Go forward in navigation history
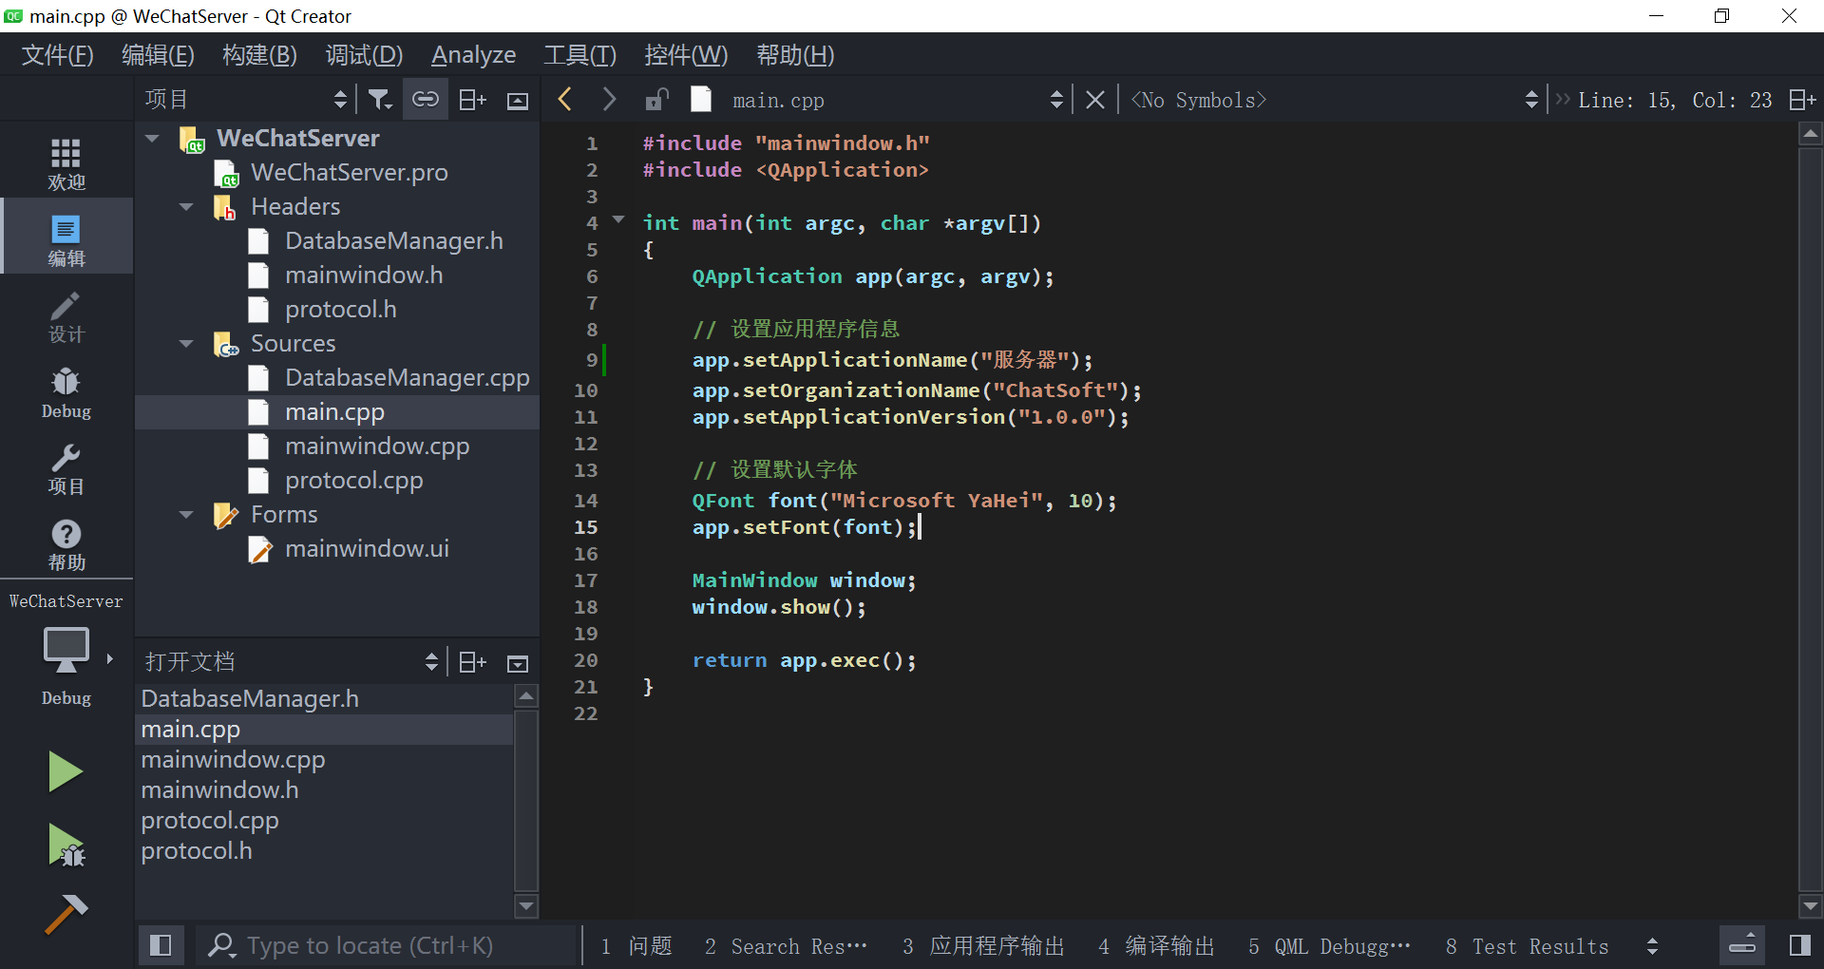 tap(609, 99)
